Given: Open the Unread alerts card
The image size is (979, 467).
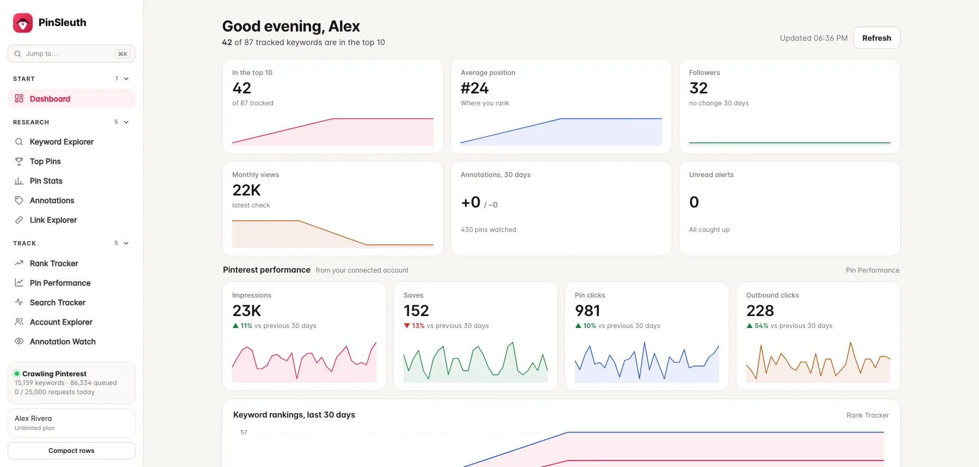Looking at the screenshot, I should [790, 209].
